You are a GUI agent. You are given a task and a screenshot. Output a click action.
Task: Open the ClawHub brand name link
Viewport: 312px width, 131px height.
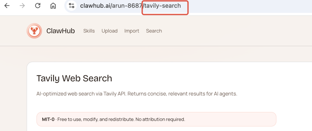(60, 31)
